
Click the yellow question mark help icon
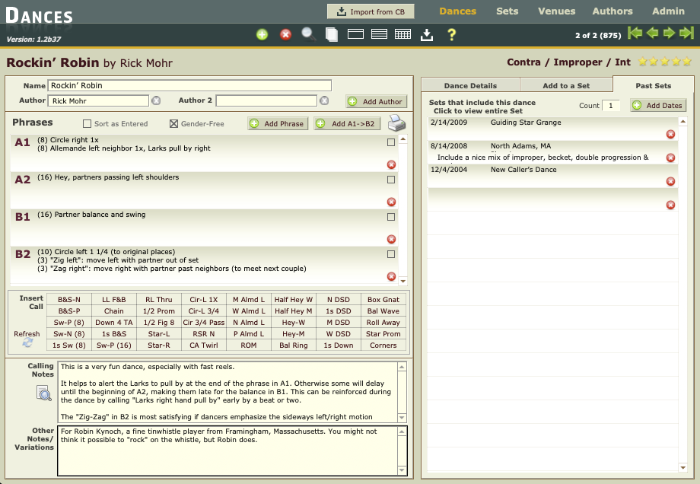tap(451, 34)
